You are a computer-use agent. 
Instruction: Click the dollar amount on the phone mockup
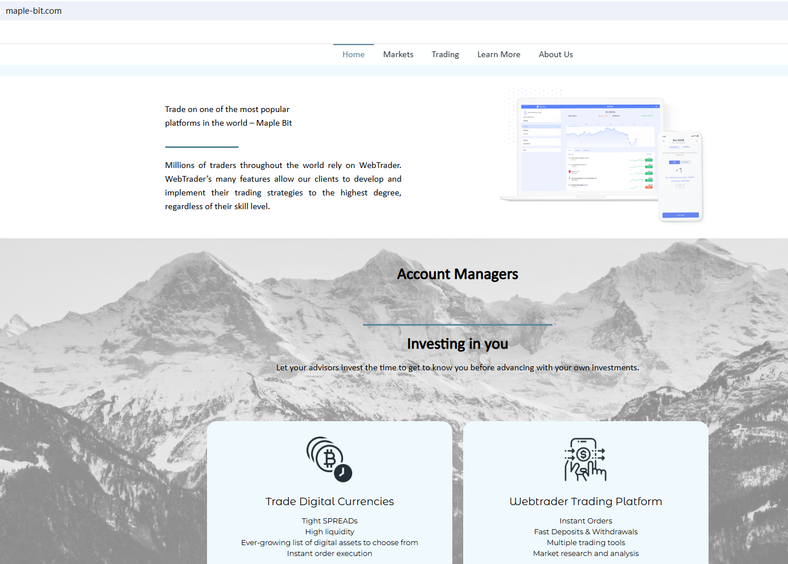click(x=679, y=170)
